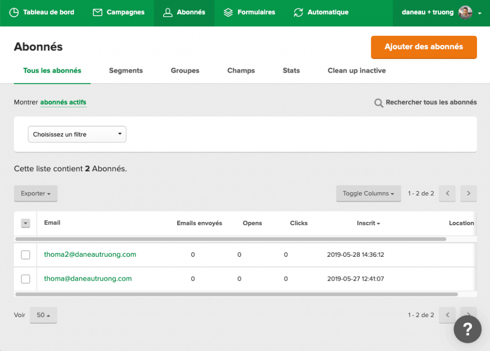
Task: Open the abonnés actifs link
Action: [x=63, y=102]
